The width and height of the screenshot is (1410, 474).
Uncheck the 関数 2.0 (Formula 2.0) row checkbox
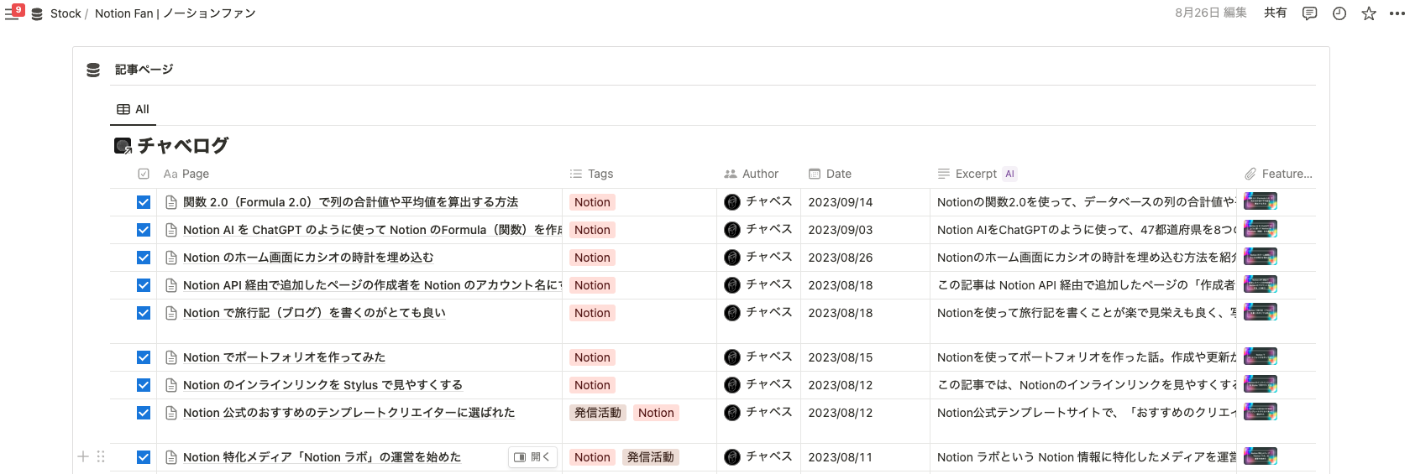(x=144, y=202)
